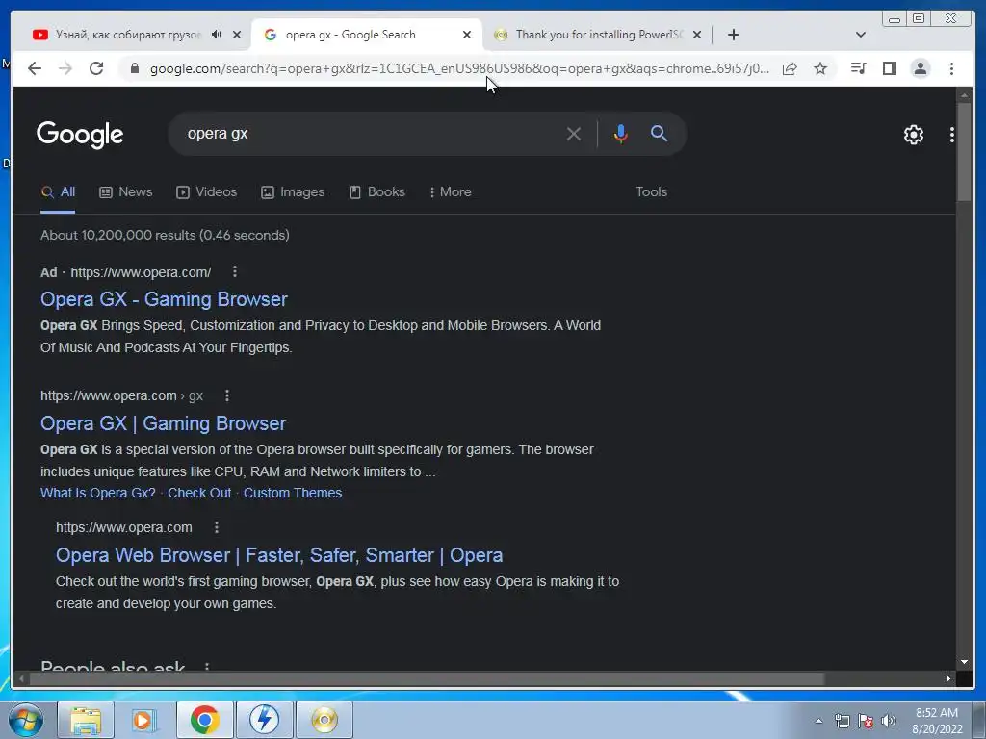Share this page using the share icon
Image resolution: width=986 pixels, height=739 pixels.
coord(790,68)
